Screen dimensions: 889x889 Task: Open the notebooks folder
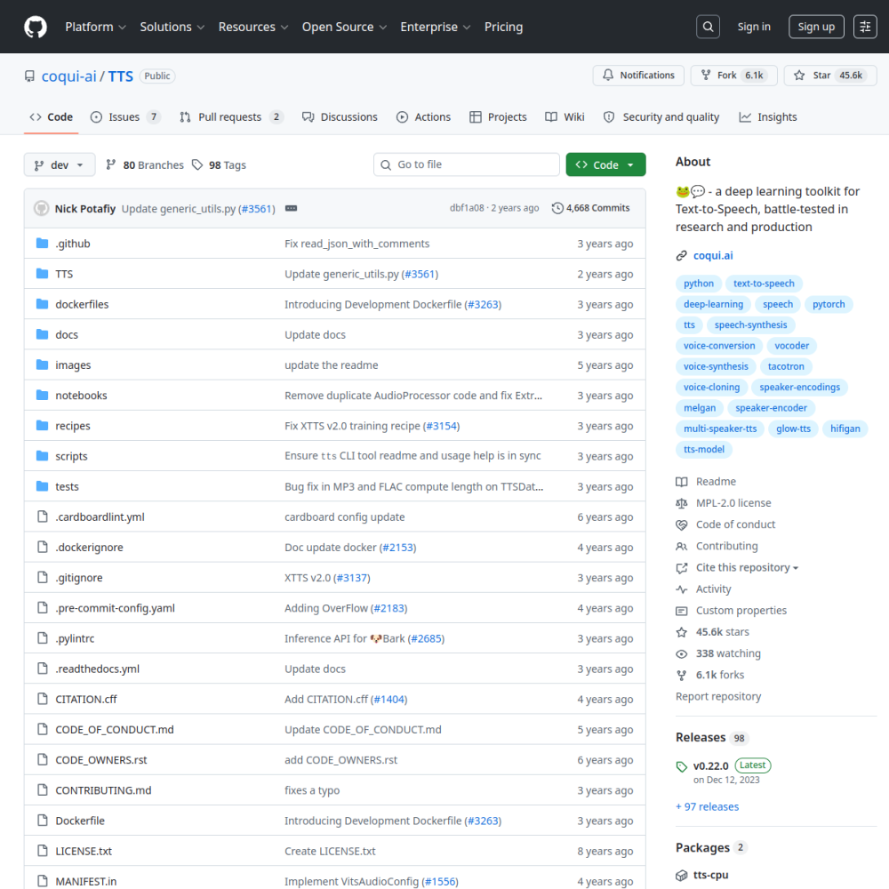click(81, 396)
